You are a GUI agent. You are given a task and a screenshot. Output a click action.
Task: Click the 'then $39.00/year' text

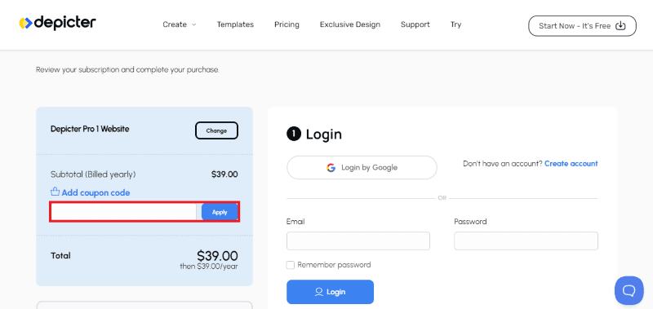click(x=209, y=266)
